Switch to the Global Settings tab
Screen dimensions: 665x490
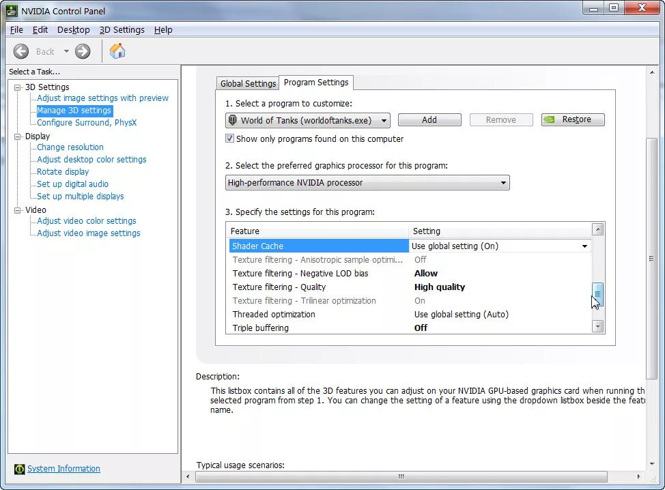(248, 83)
